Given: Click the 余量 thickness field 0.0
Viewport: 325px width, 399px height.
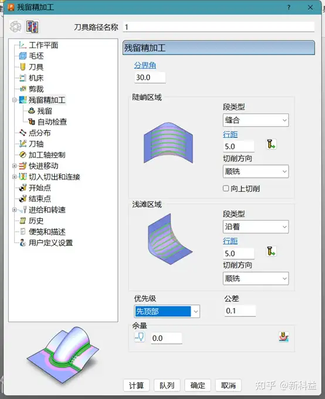Looking at the screenshot, I should click(x=167, y=338).
